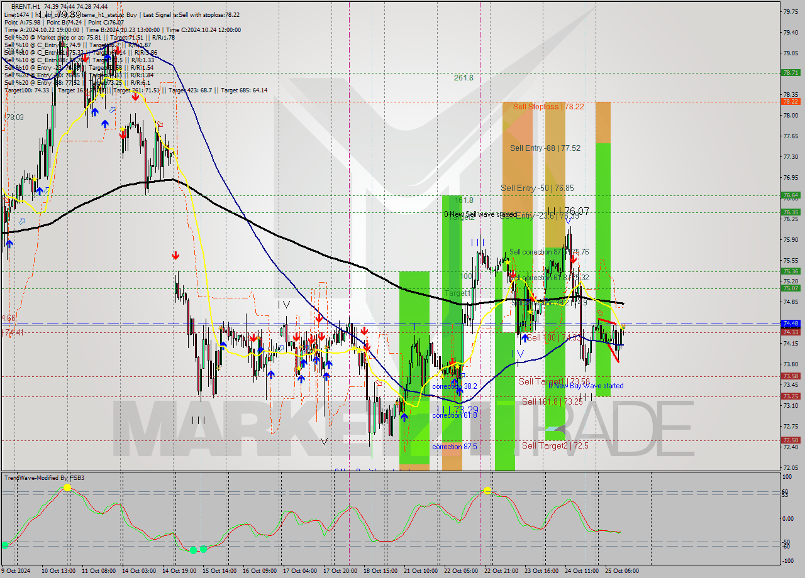Screen dimensions: 805x578
Task: Click the '18 Oct 15:00' time axis label
Action: point(380,571)
